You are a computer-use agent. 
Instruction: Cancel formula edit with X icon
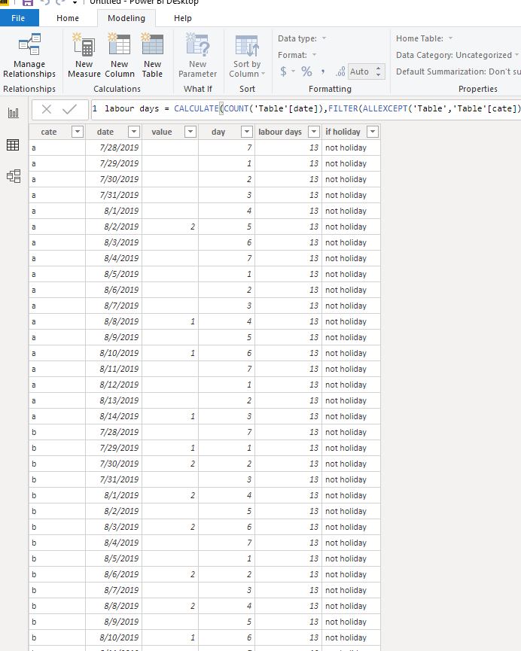pyautogui.click(x=47, y=109)
